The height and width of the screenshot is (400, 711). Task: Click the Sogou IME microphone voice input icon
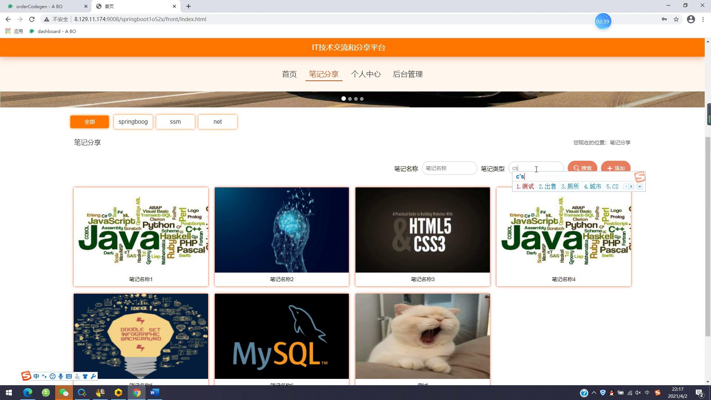(x=60, y=376)
